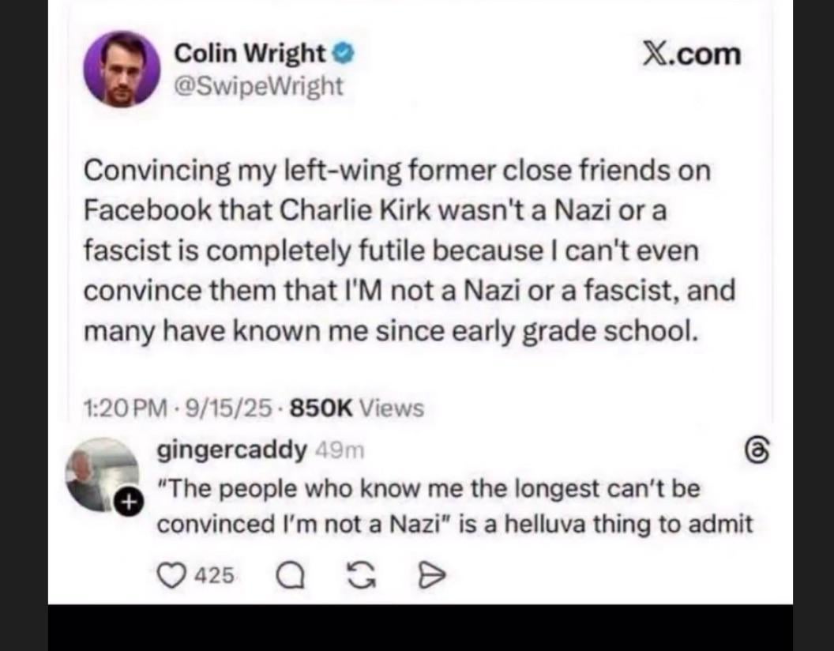Click the gingercaddy username

click(232, 450)
